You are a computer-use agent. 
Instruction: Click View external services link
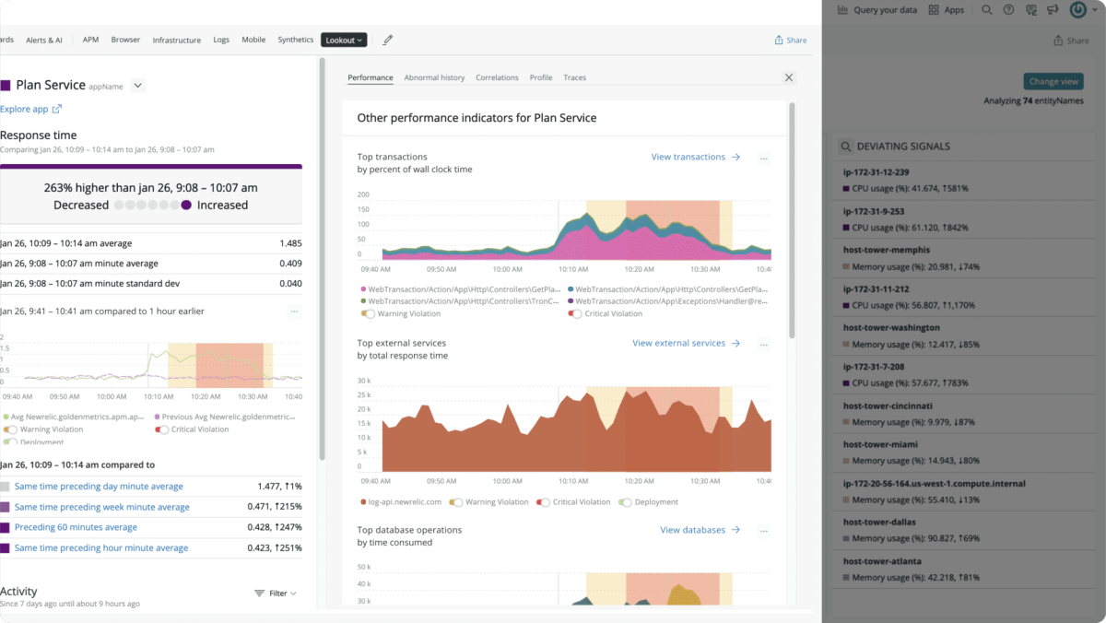point(678,344)
